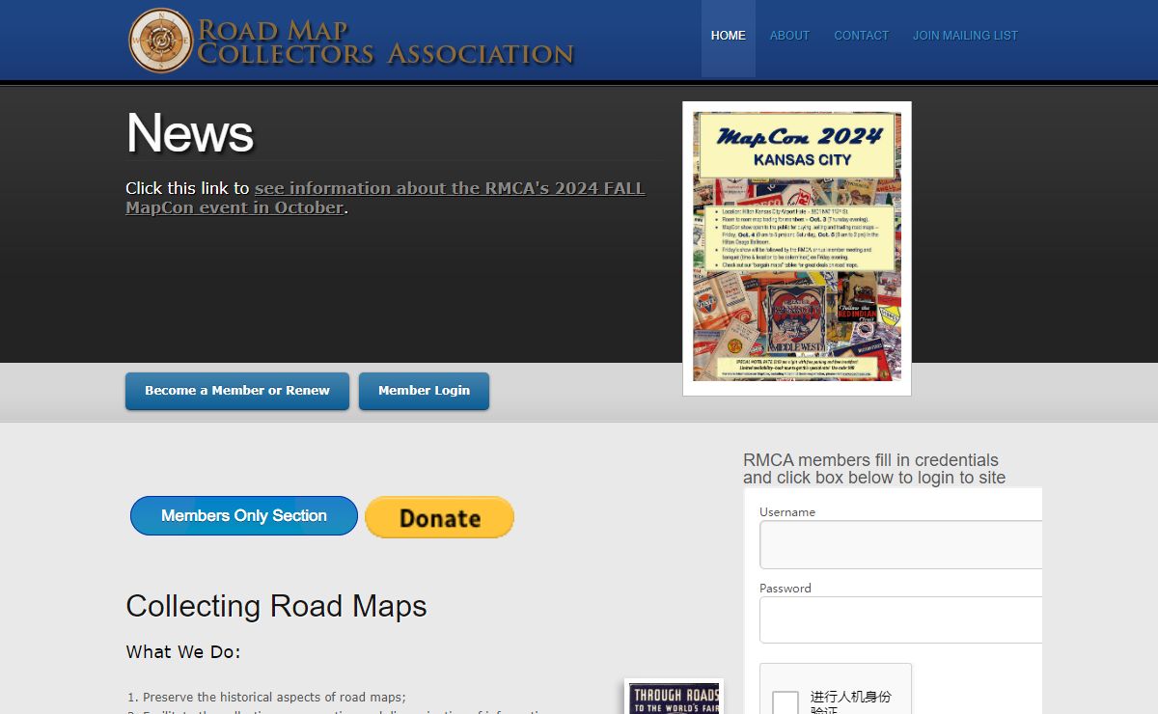Viewport: 1158px width, 714px height.
Task: Focus the Username input field
Action: tap(900, 545)
